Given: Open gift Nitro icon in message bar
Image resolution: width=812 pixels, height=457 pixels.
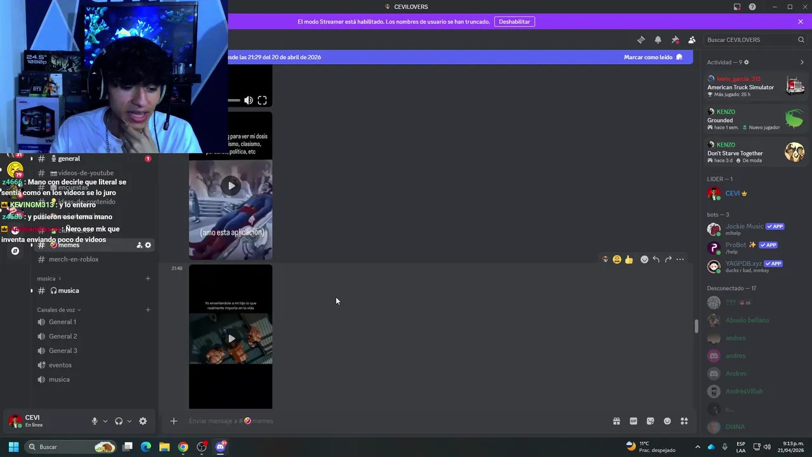Looking at the screenshot, I should (616, 421).
